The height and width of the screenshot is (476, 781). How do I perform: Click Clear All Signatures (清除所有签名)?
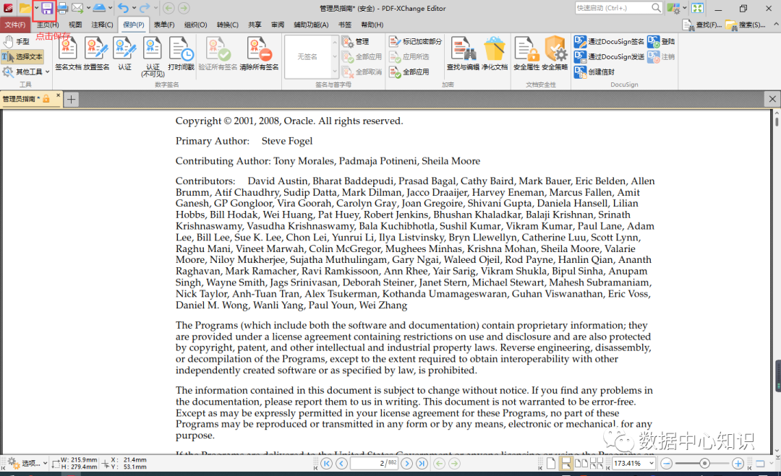pos(259,53)
